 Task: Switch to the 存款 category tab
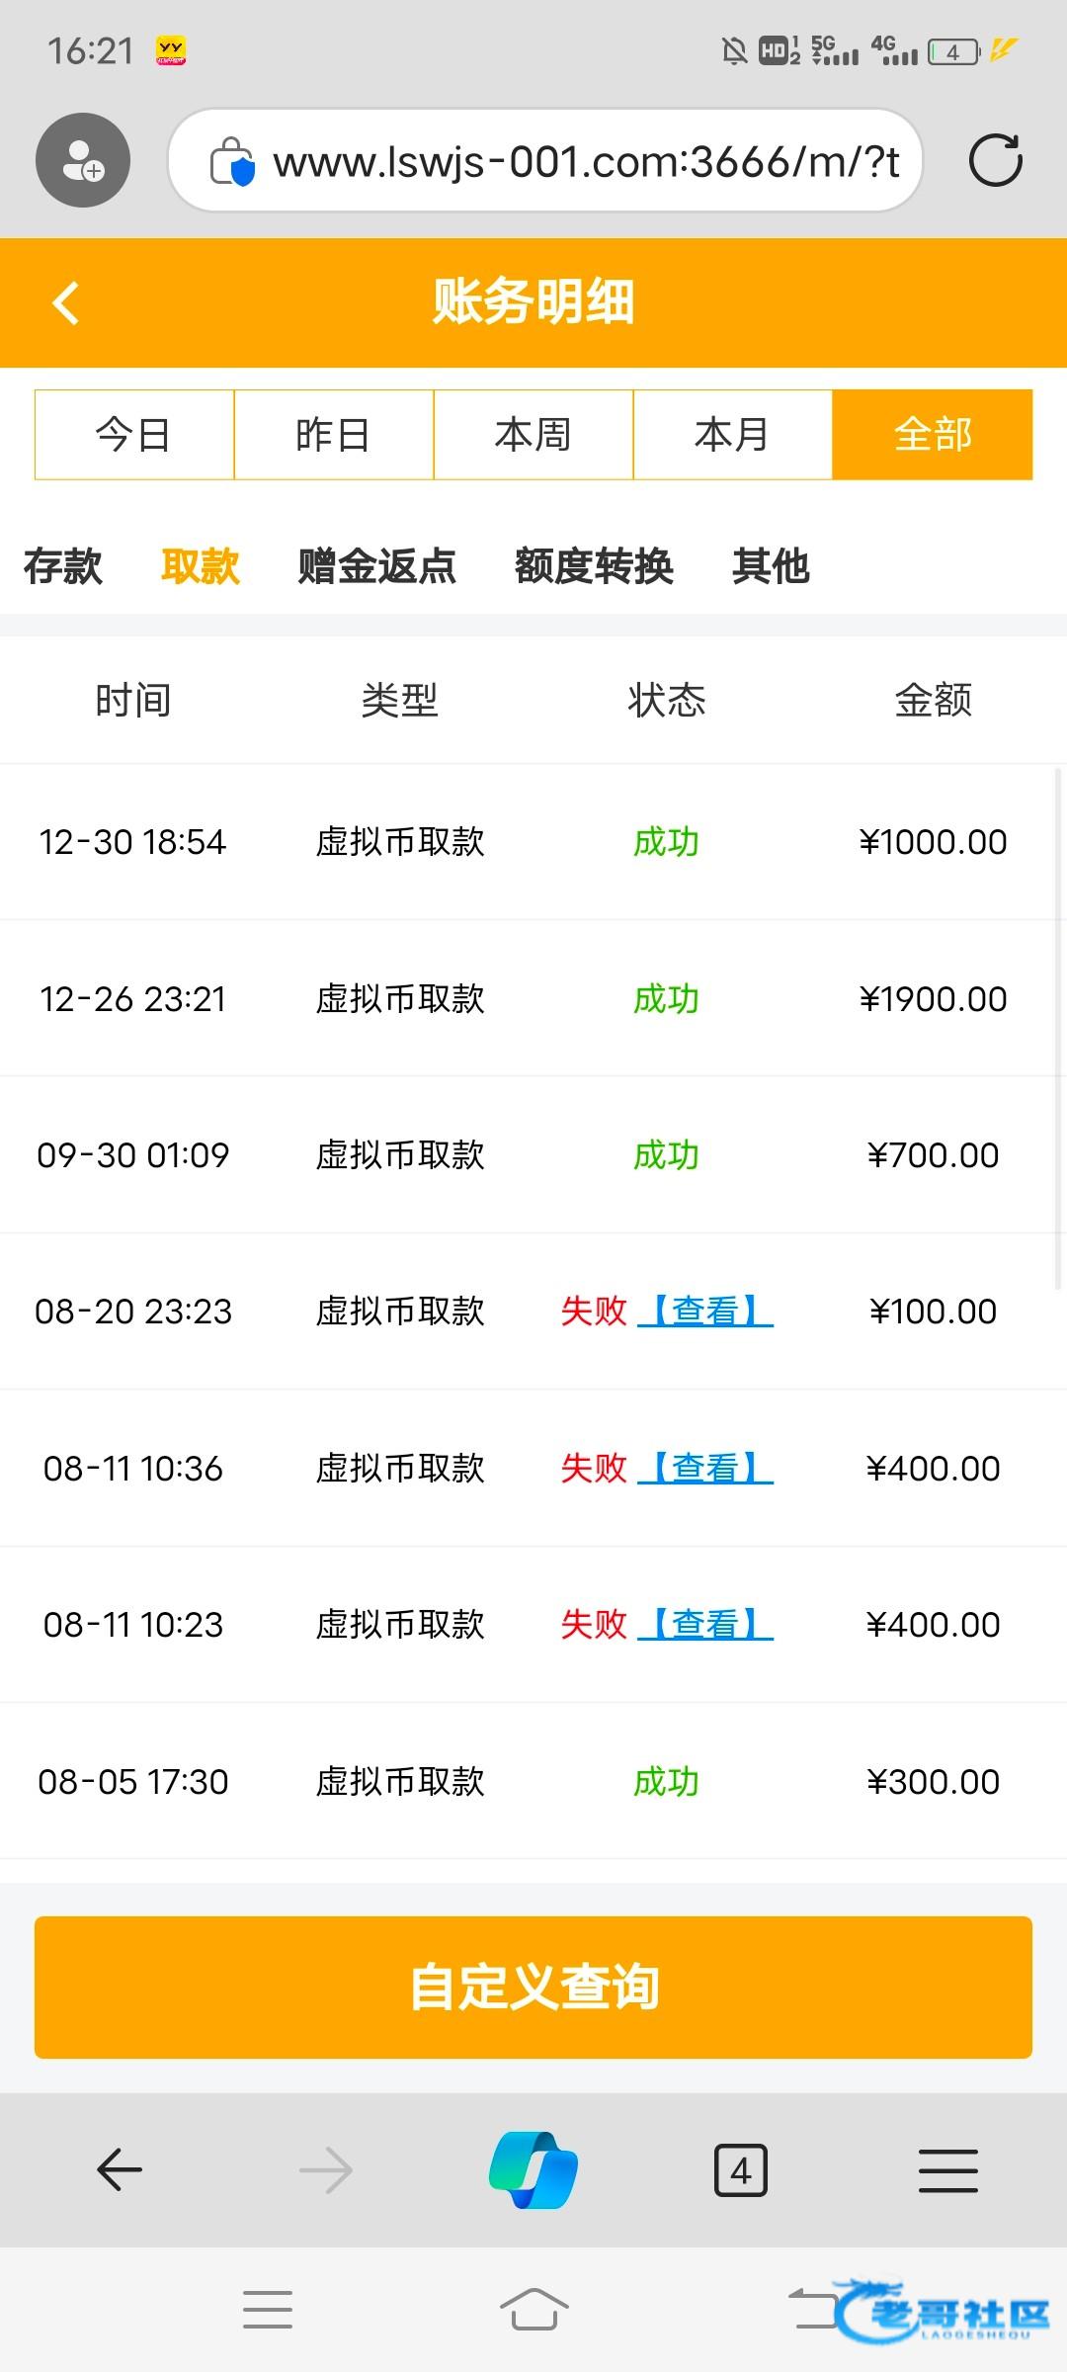point(63,566)
